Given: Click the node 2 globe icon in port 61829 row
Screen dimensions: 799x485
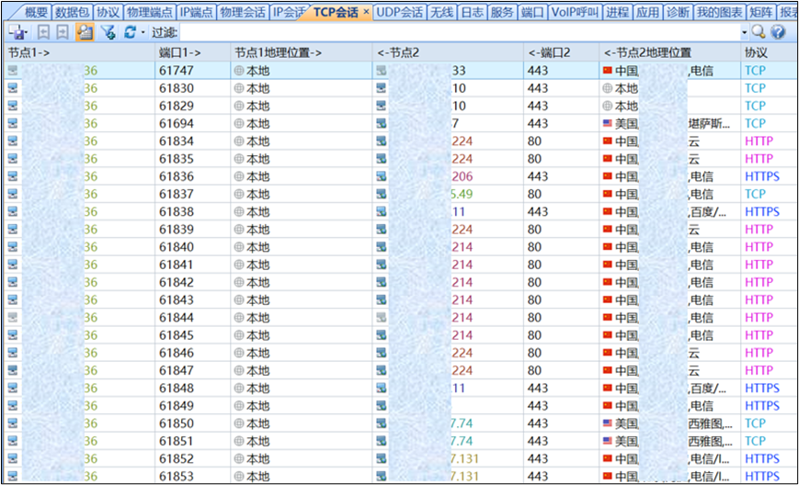Looking at the screenshot, I should pos(608,106).
